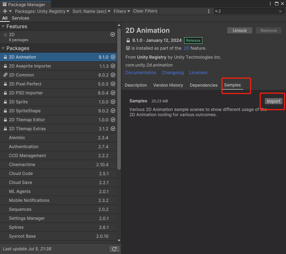Switch to the Version History tab

pos(168,85)
